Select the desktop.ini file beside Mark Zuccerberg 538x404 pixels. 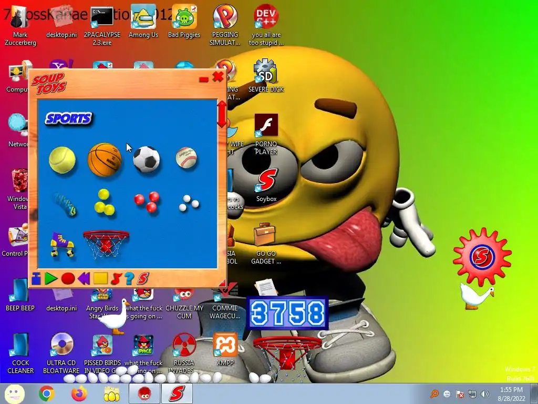(61, 21)
